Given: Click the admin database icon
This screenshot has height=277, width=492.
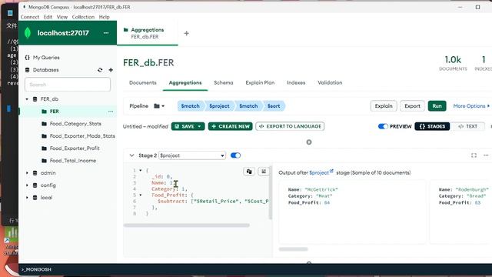Looking at the screenshot, I should pos(35,172).
